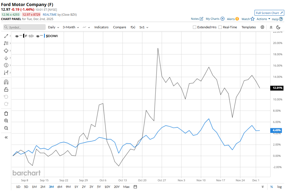This screenshot has width=287, height=192.
Task: Add to Watchlist star icon
Action: point(253,19)
